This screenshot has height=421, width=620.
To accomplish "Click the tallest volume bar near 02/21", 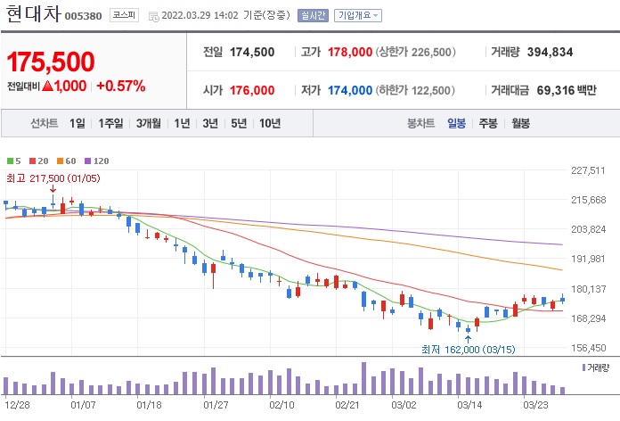I will [x=363, y=378].
